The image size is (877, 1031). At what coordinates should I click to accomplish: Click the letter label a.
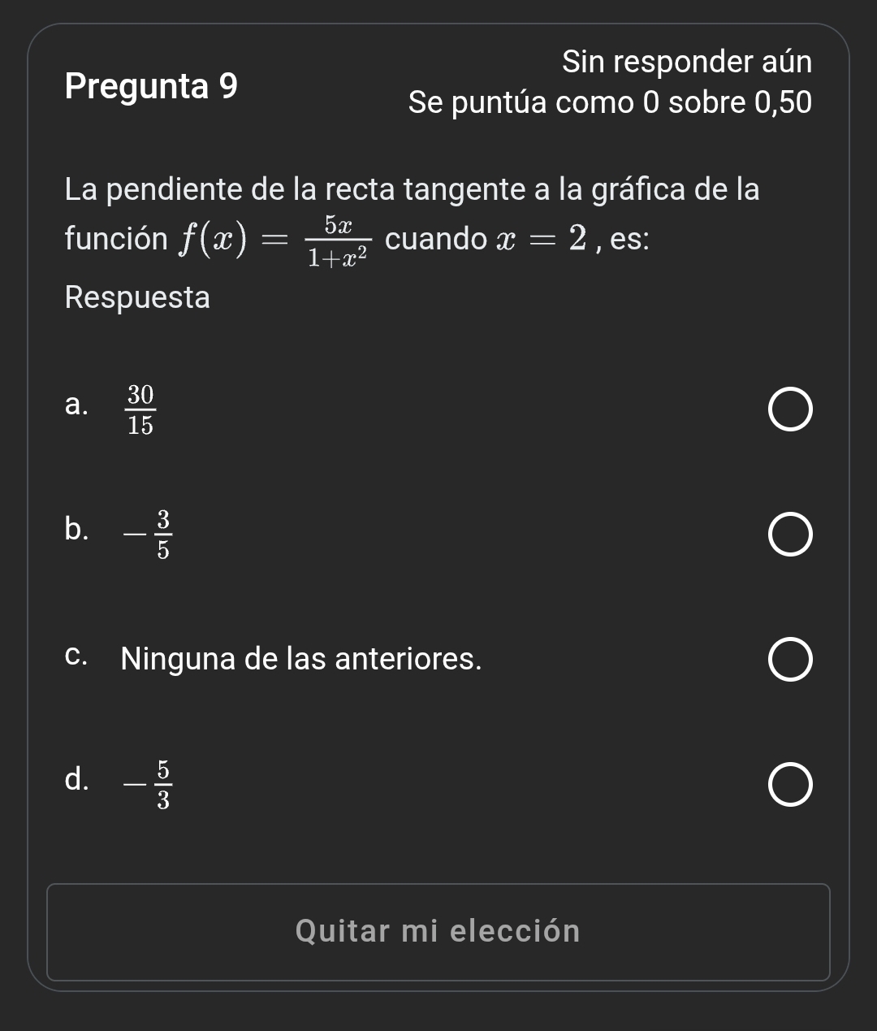(76, 405)
